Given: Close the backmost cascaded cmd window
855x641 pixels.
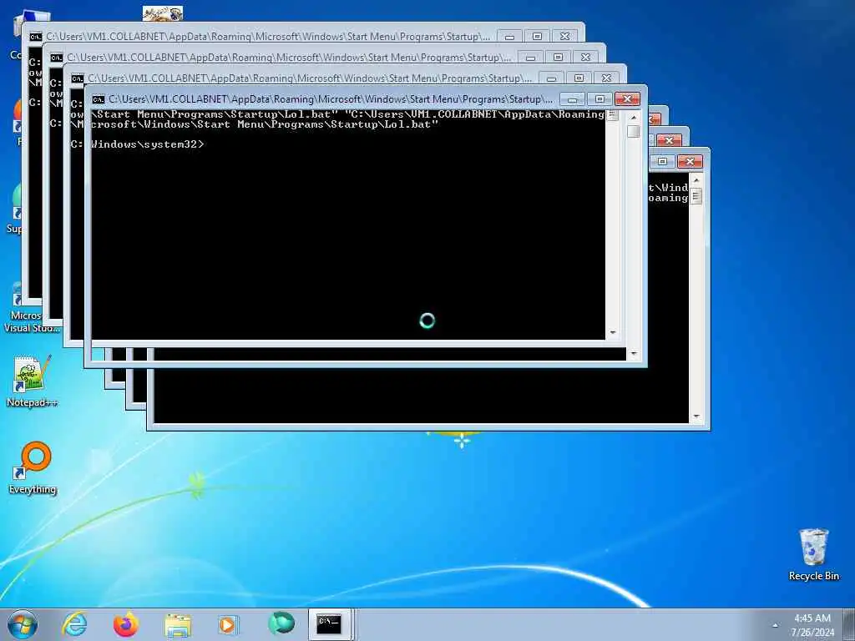Looking at the screenshot, I should [x=565, y=37].
